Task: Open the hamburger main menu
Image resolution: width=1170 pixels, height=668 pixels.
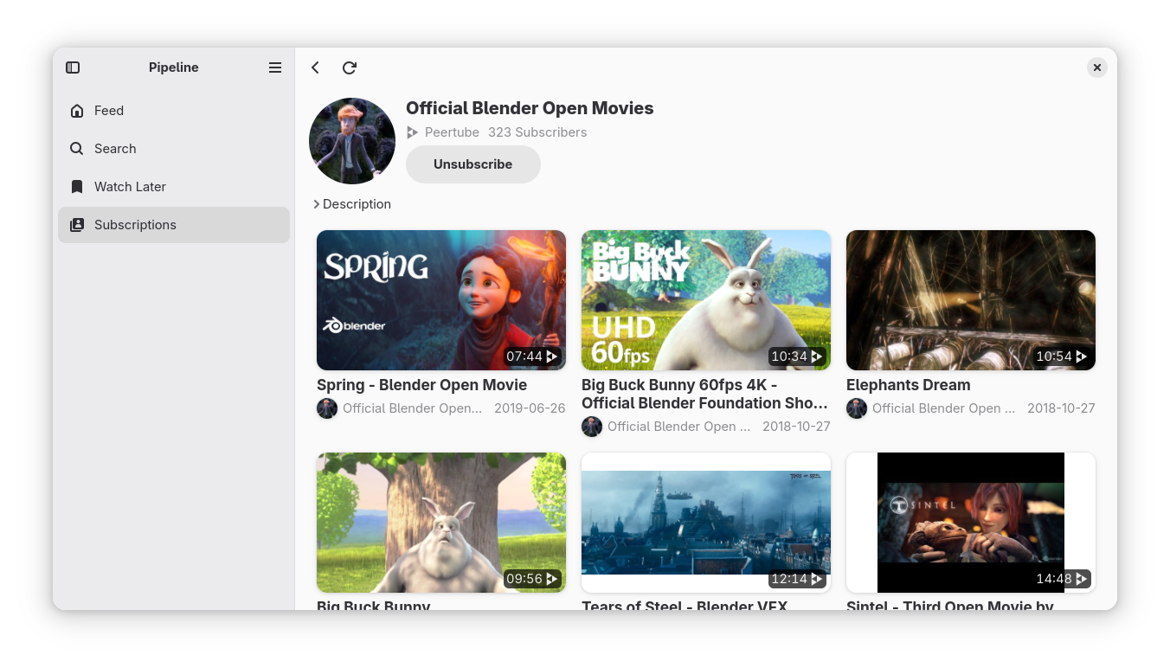Action: [x=275, y=67]
